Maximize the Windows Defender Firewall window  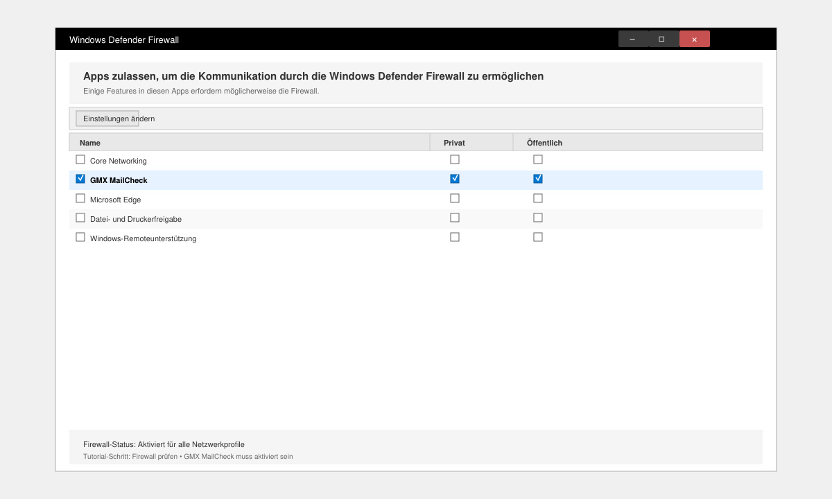664,39
